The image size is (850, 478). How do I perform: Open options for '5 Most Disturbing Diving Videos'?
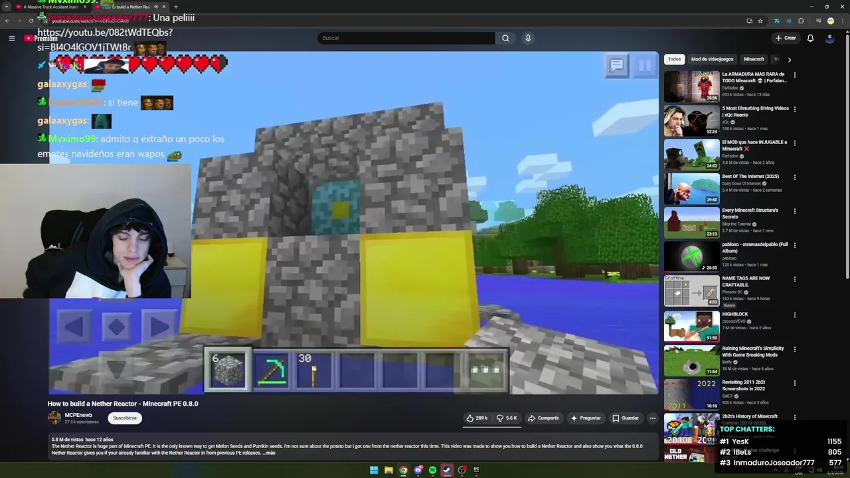[794, 109]
